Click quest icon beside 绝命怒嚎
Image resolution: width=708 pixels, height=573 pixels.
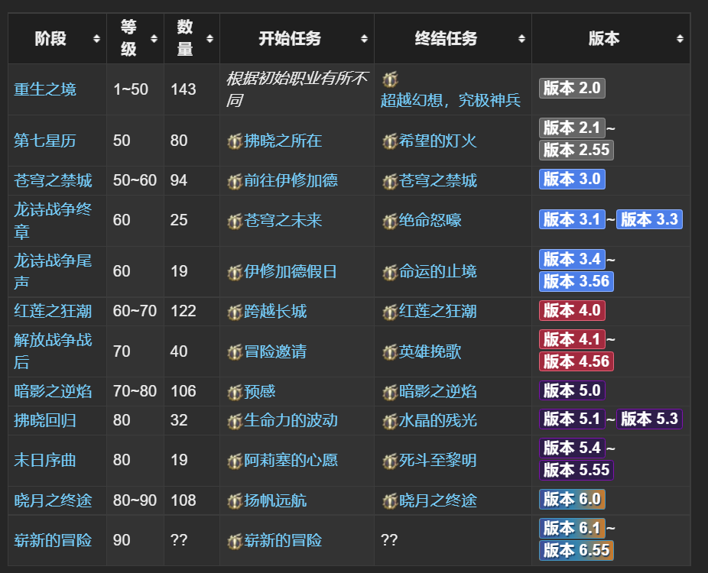(x=390, y=221)
